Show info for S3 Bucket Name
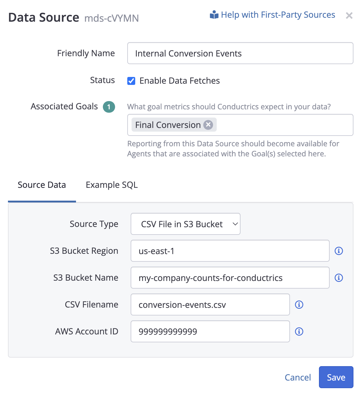This screenshot has width=362, height=397. (x=339, y=278)
